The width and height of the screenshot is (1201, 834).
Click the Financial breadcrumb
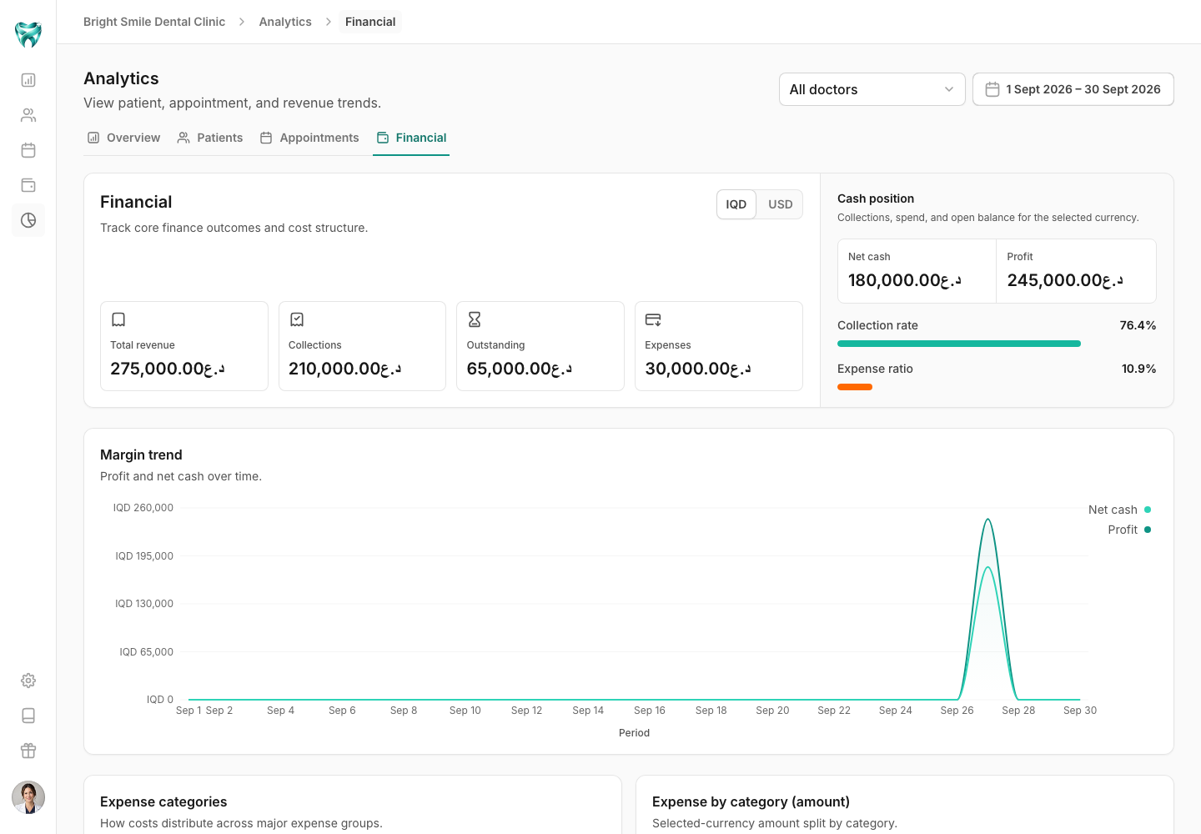tap(370, 22)
